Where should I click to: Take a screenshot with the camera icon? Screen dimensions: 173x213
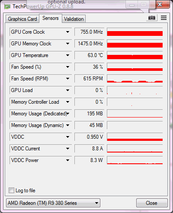click(152, 18)
